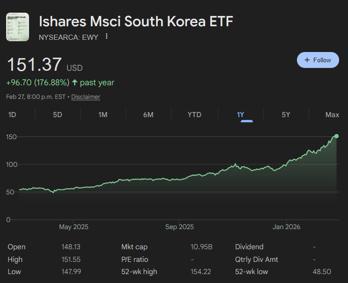348x283 pixels.
Task: Click the Low value 147.99
Action: pos(71,272)
